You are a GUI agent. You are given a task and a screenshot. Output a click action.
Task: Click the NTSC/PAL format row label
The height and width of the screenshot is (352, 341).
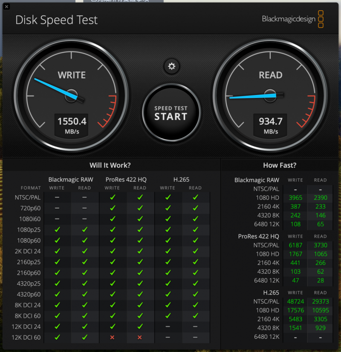click(x=28, y=197)
